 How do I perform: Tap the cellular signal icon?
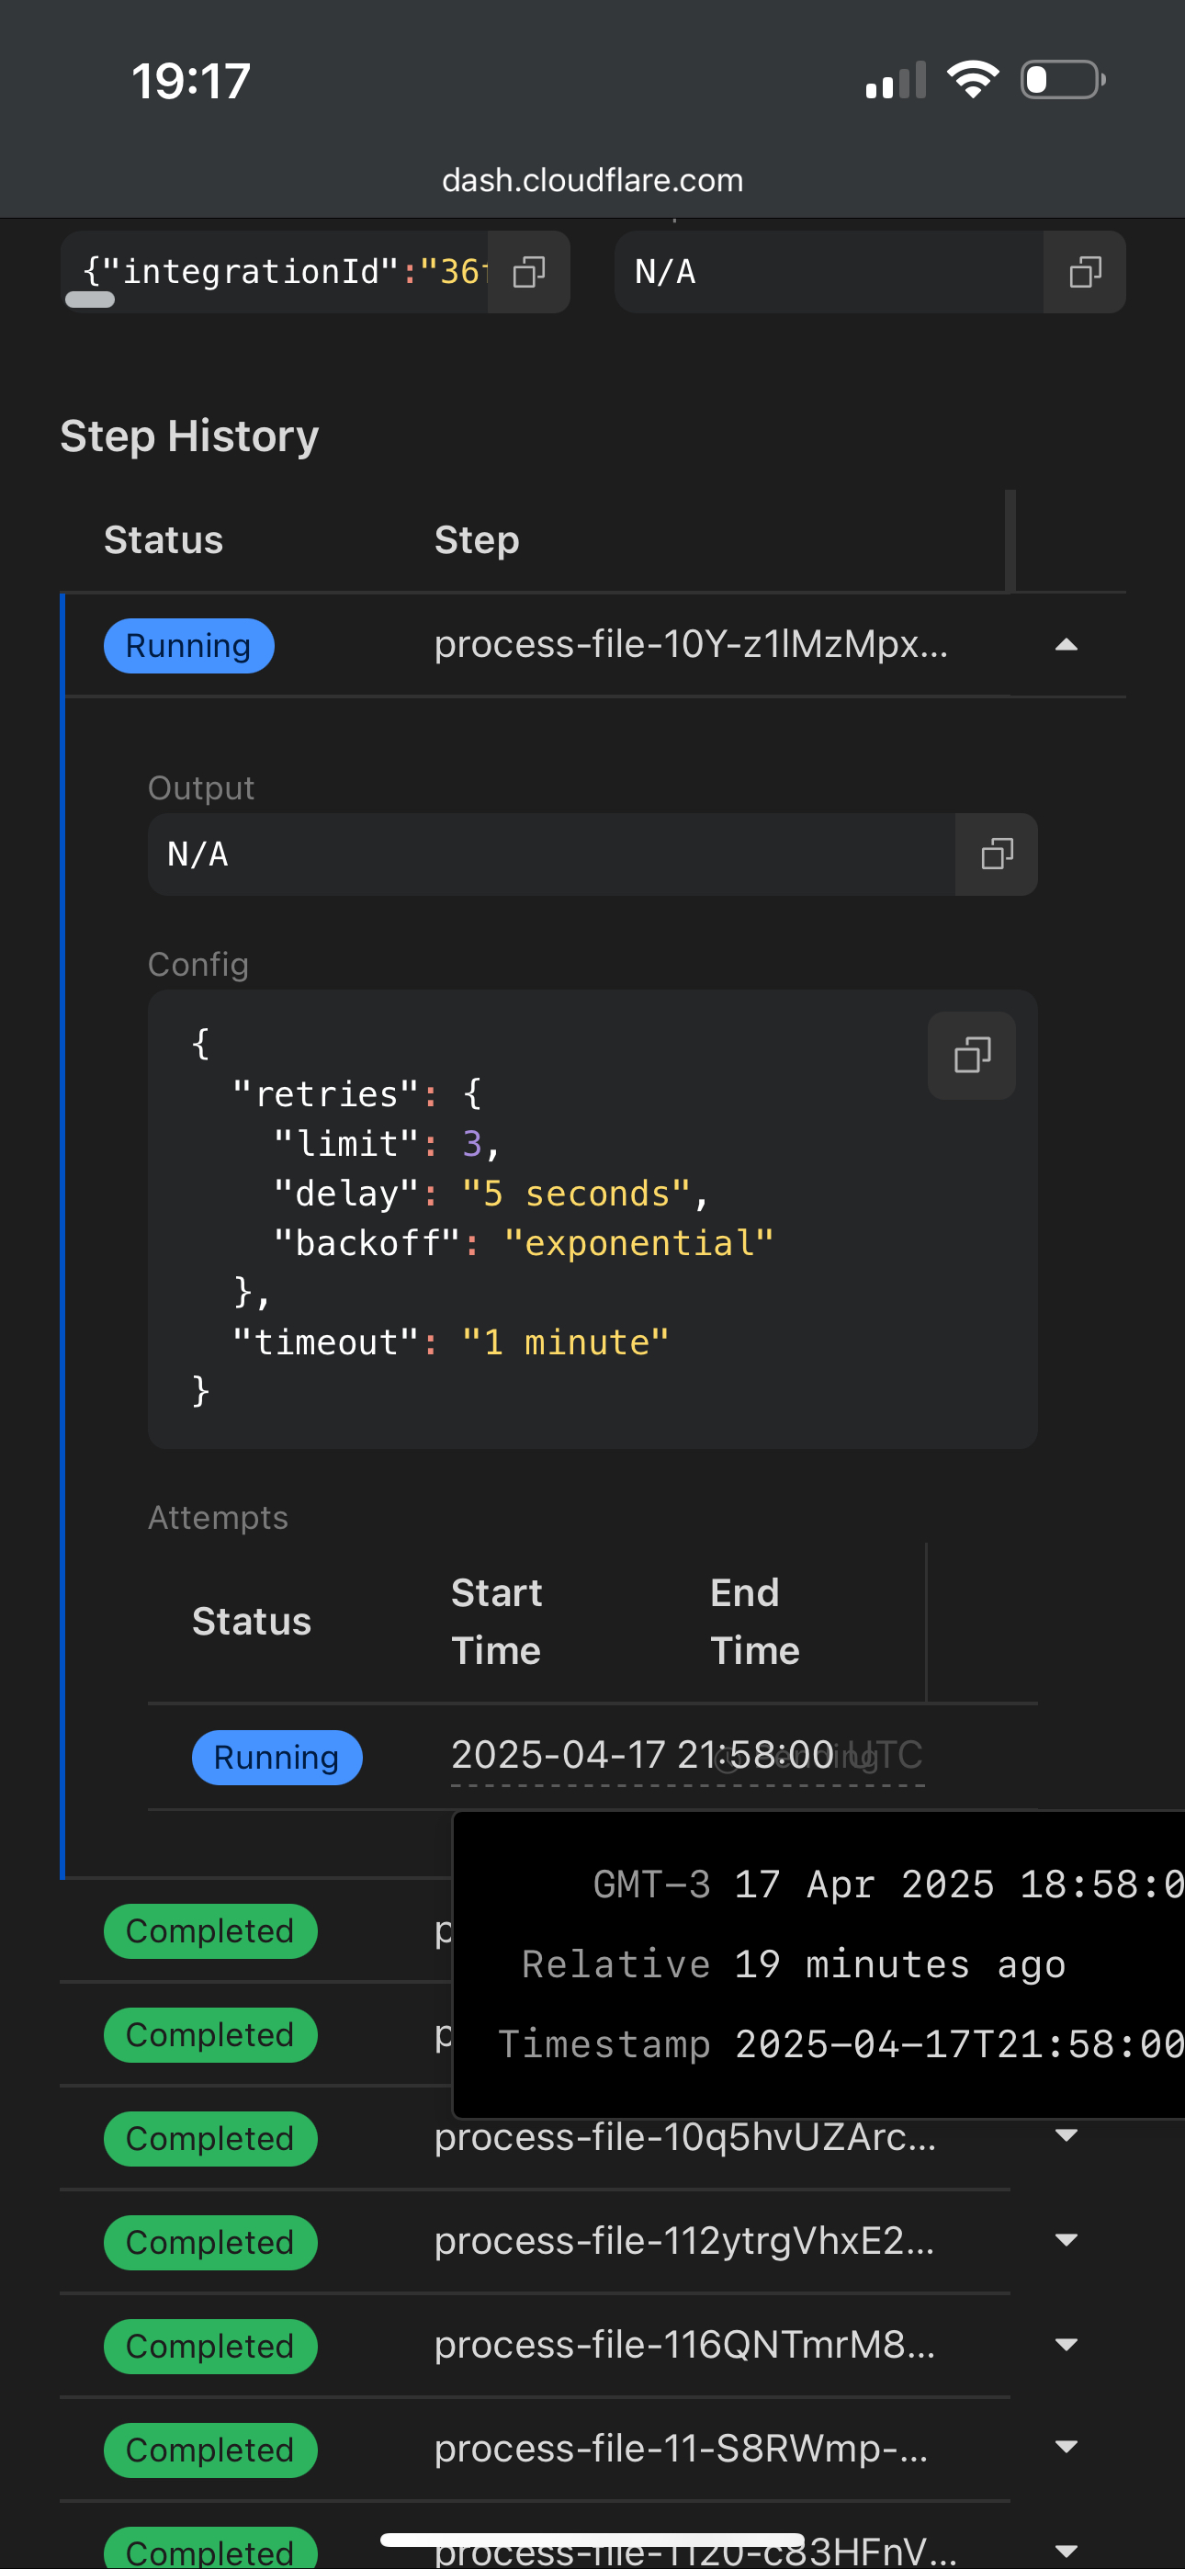coord(895,82)
